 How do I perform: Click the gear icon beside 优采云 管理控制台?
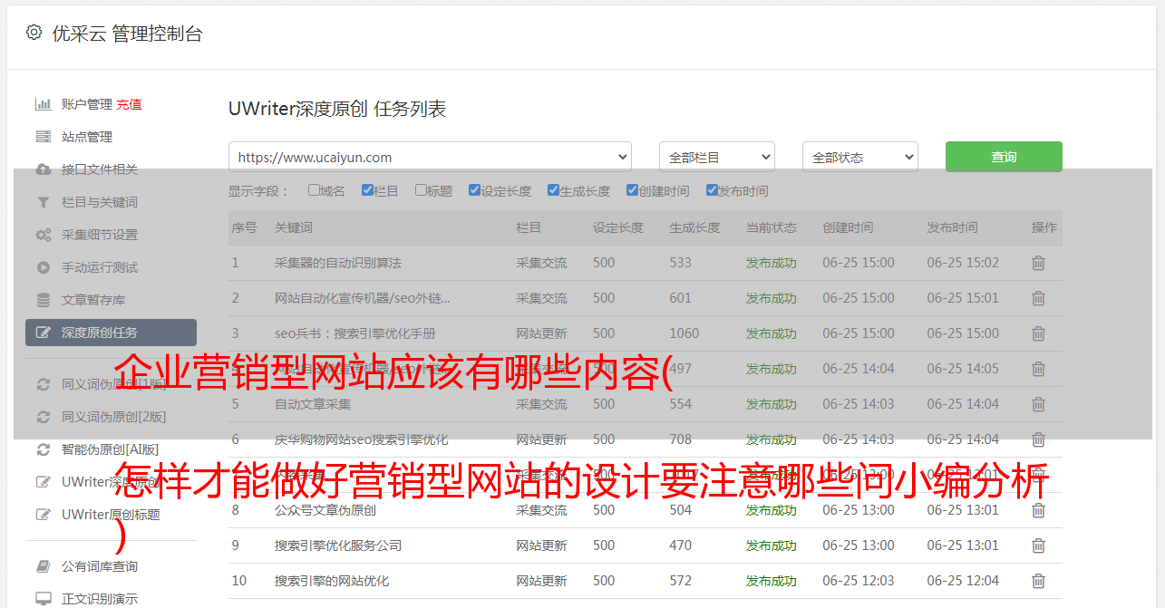(x=34, y=33)
